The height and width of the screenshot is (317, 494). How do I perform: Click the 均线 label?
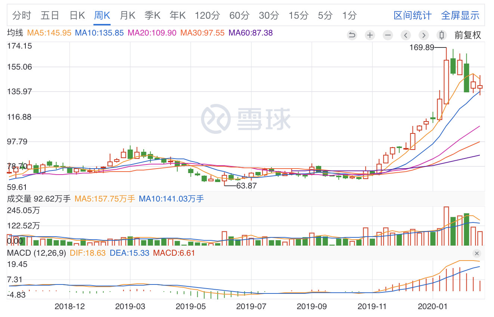15,33
